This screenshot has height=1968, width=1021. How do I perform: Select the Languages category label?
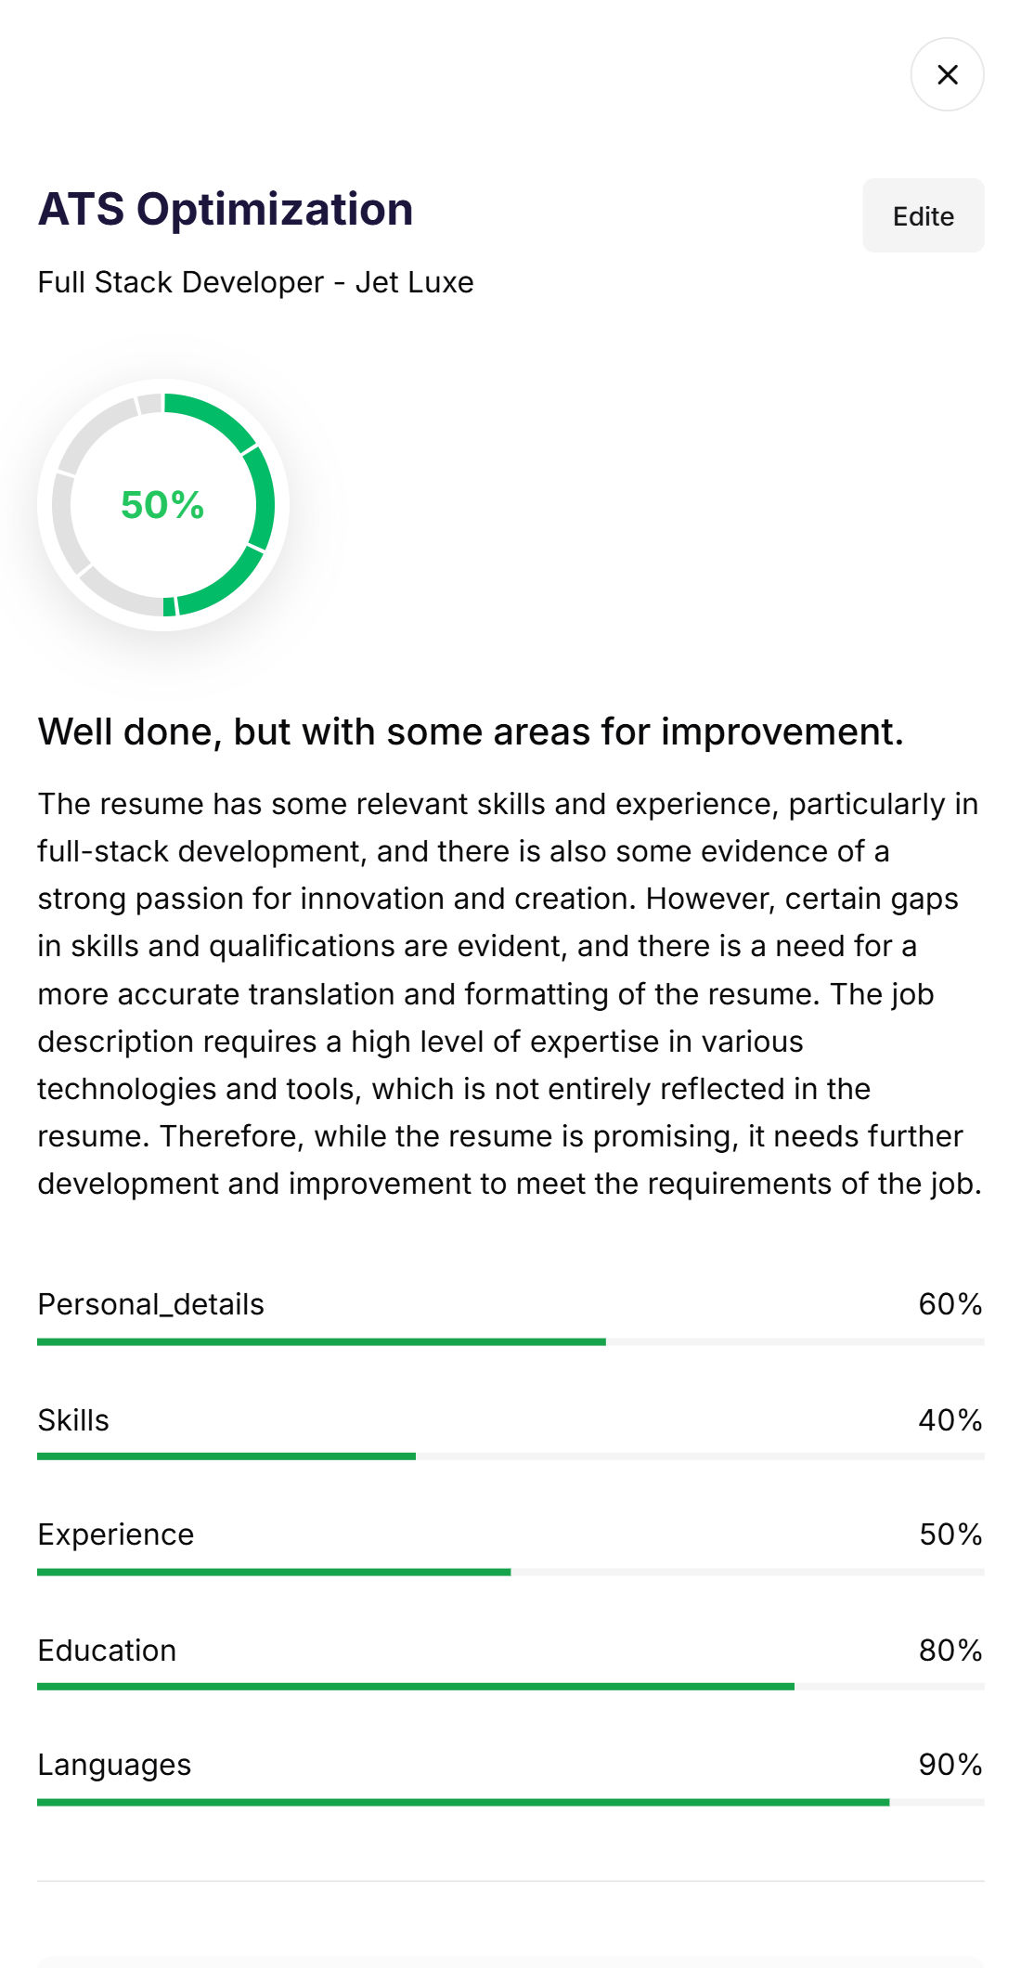[114, 1765]
